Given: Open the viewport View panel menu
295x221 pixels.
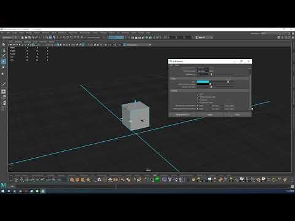Looking at the screenshot, I should 11,42.
